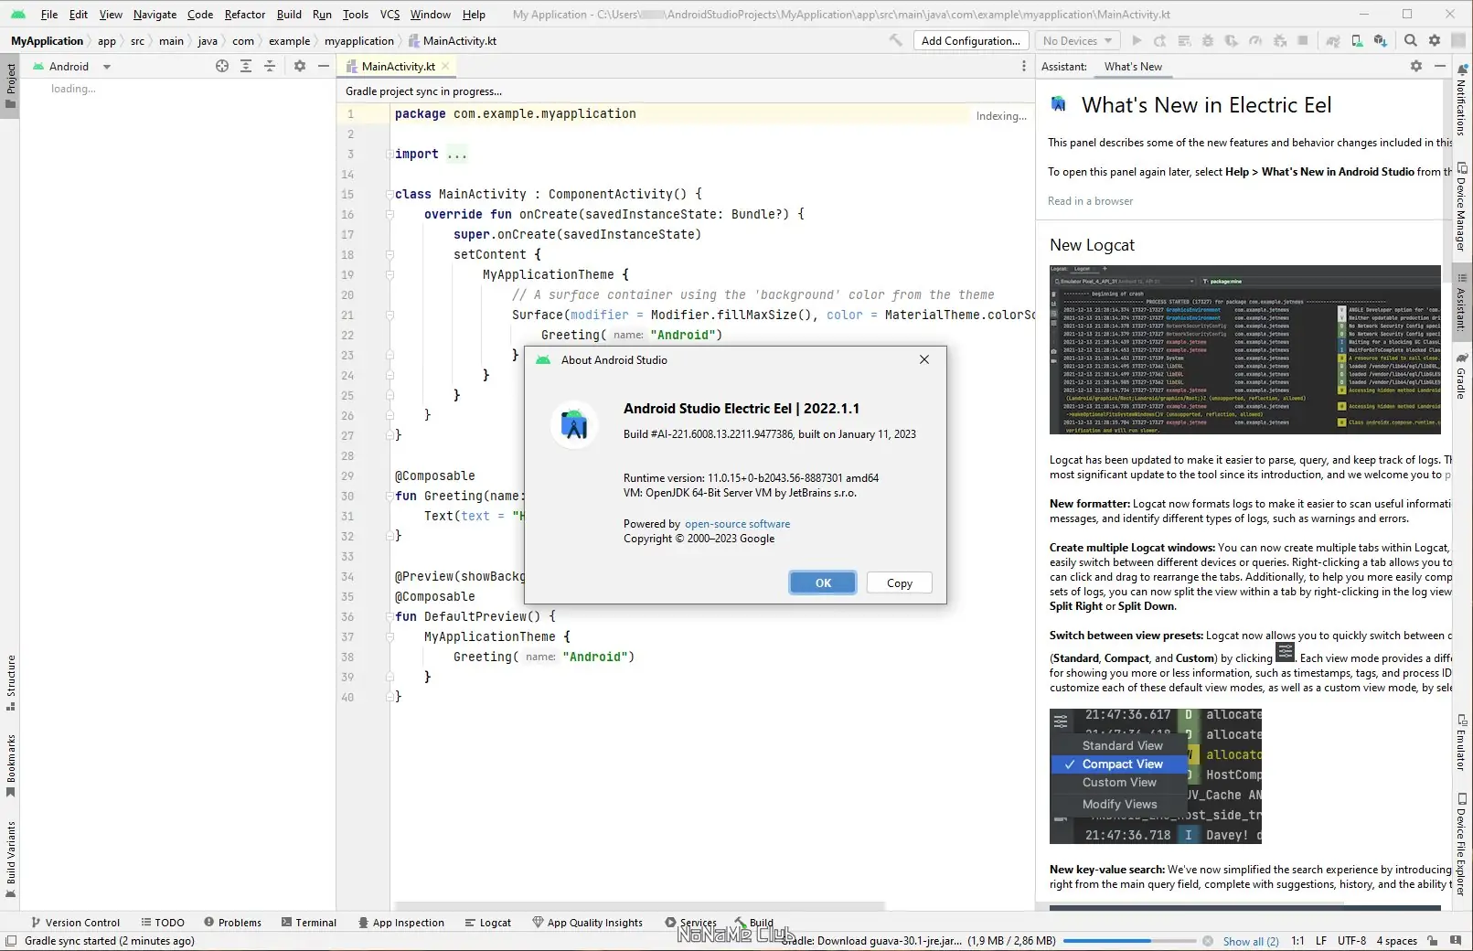Open Device File Explorer side tool window

[x=1461, y=844]
